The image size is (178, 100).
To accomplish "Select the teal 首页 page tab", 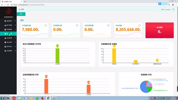I will [21, 14].
